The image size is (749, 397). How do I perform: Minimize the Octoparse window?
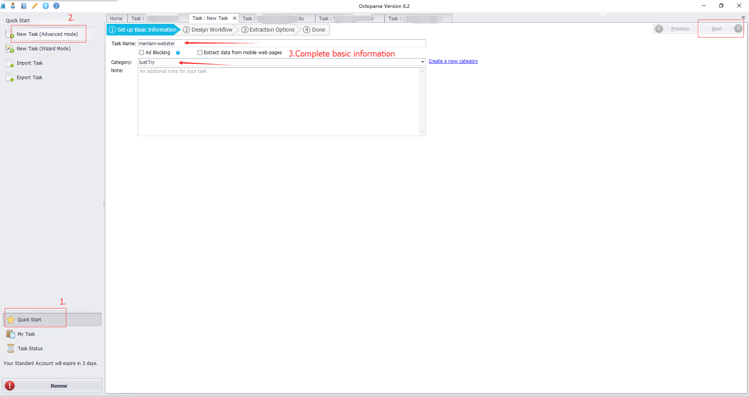703,6
